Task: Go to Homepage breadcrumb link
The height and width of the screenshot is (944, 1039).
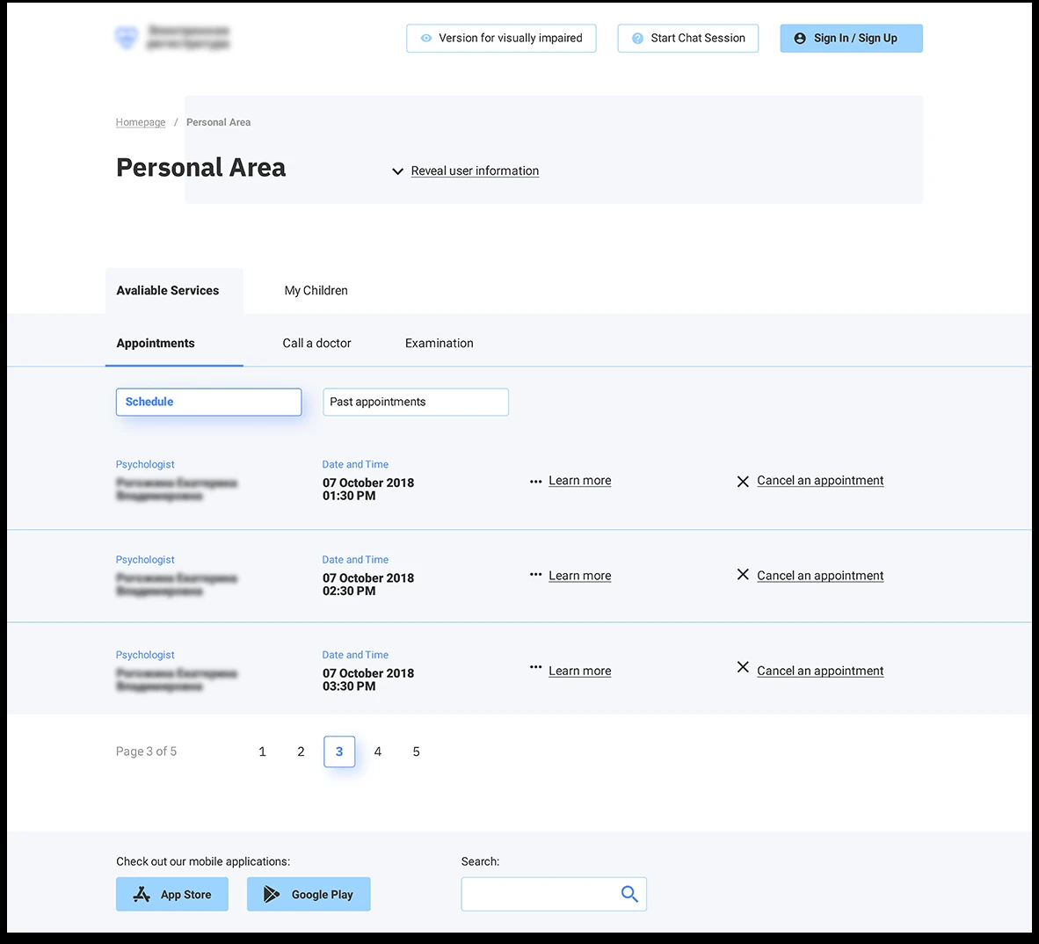Action: click(x=141, y=122)
